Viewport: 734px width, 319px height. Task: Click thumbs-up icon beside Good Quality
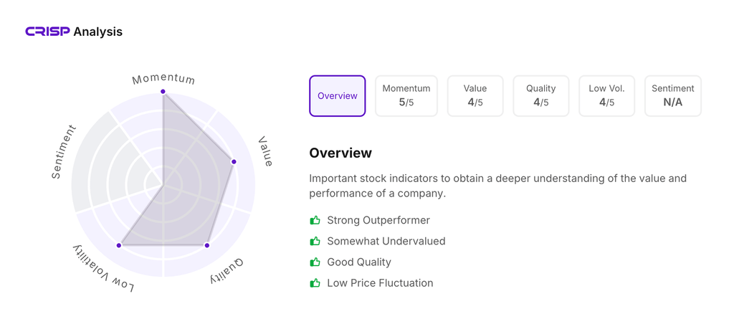tap(315, 262)
